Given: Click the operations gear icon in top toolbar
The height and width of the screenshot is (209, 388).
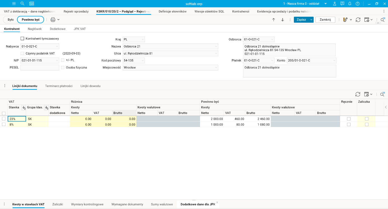Looking at the screenshot, I should tap(345, 20).
